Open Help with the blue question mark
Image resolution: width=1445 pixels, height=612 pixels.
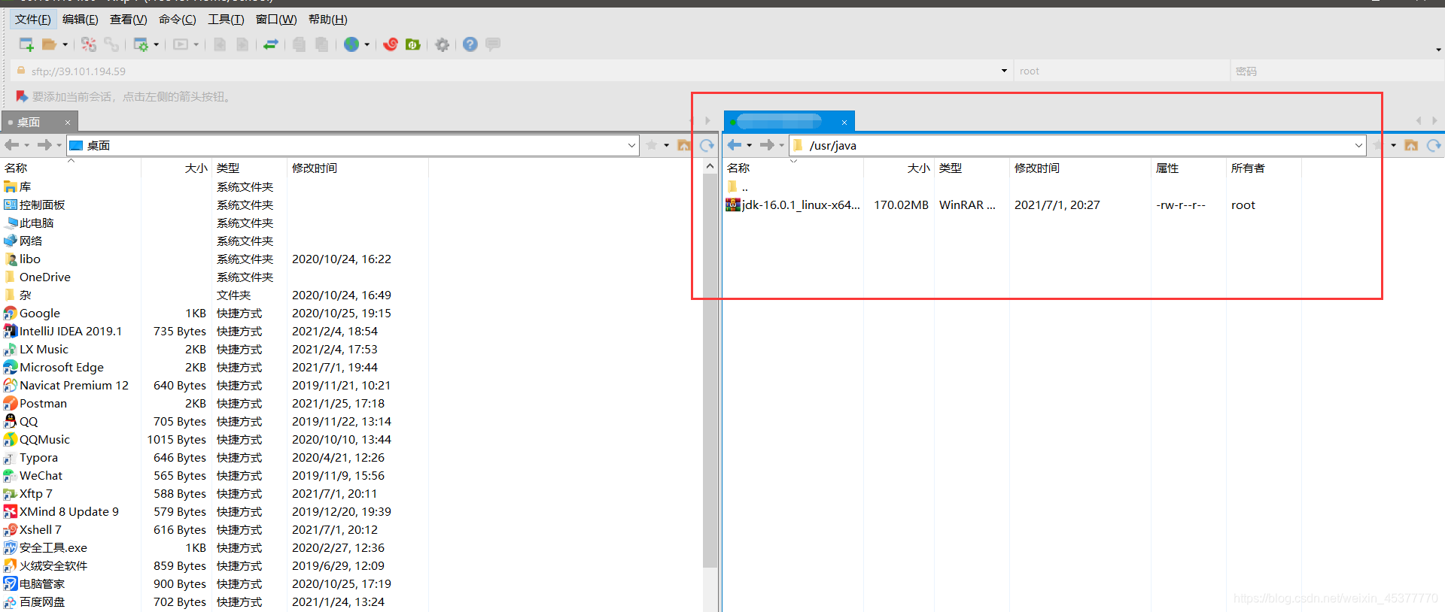[x=470, y=44]
